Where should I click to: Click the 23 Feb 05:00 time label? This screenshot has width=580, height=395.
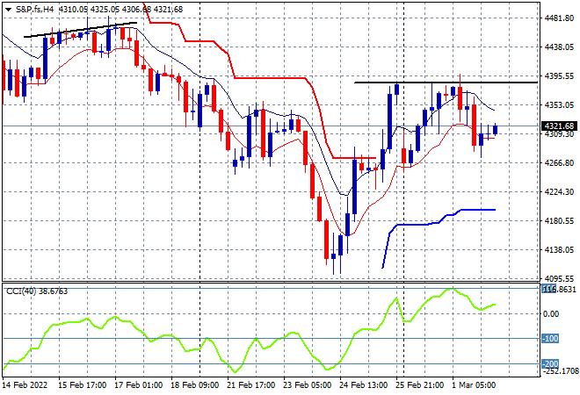point(307,385)
